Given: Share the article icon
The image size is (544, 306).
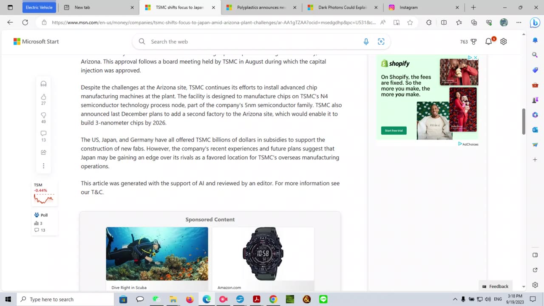Looking at the screenshot, I should 43,152.
